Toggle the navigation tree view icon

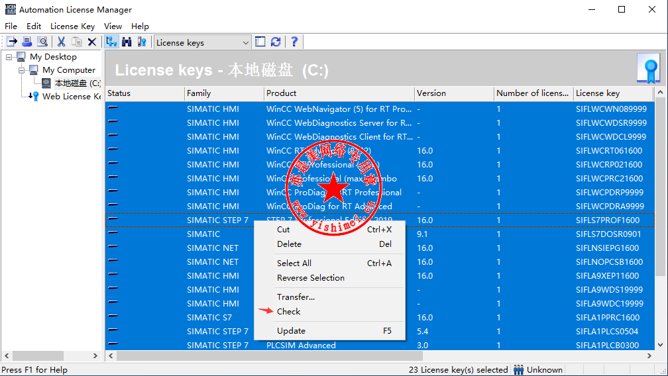click(x=111, y=42)
